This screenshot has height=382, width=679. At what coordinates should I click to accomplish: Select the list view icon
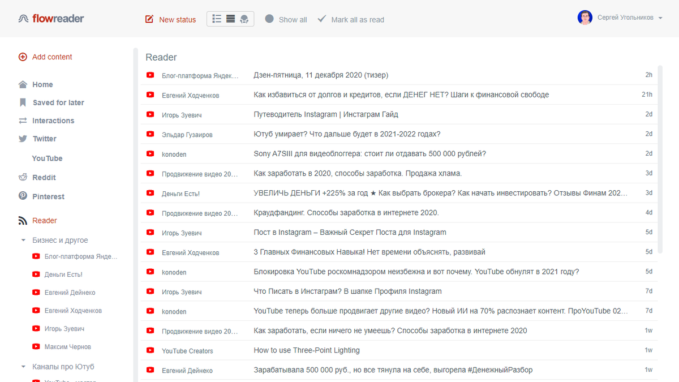[217, 19]
